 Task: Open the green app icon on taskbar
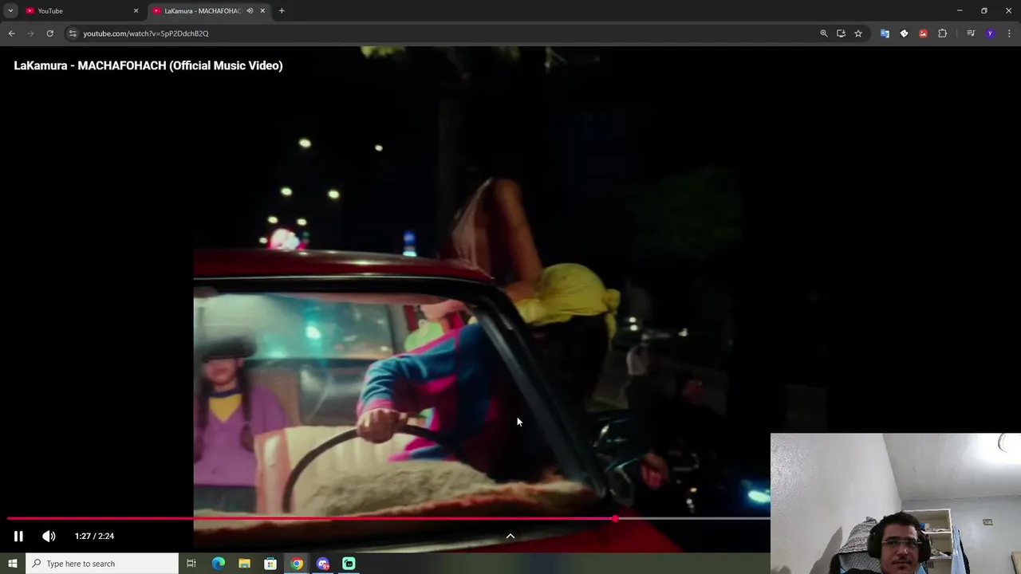(x=349, y=564)
